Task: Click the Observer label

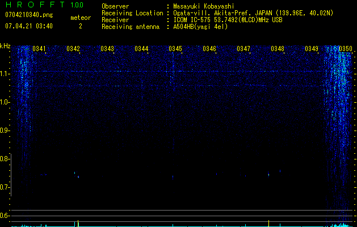Action: tap(115, 6)
